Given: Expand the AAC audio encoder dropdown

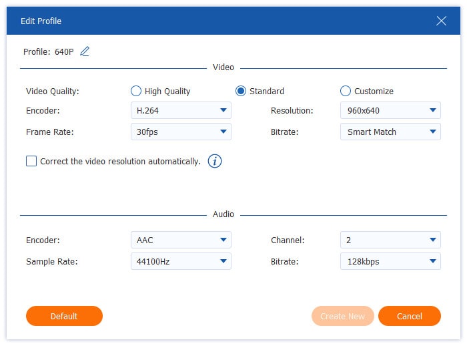Looking at the screenshot, I should pos(181,239).
